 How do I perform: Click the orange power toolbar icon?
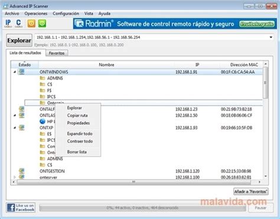tap(31, 24)
